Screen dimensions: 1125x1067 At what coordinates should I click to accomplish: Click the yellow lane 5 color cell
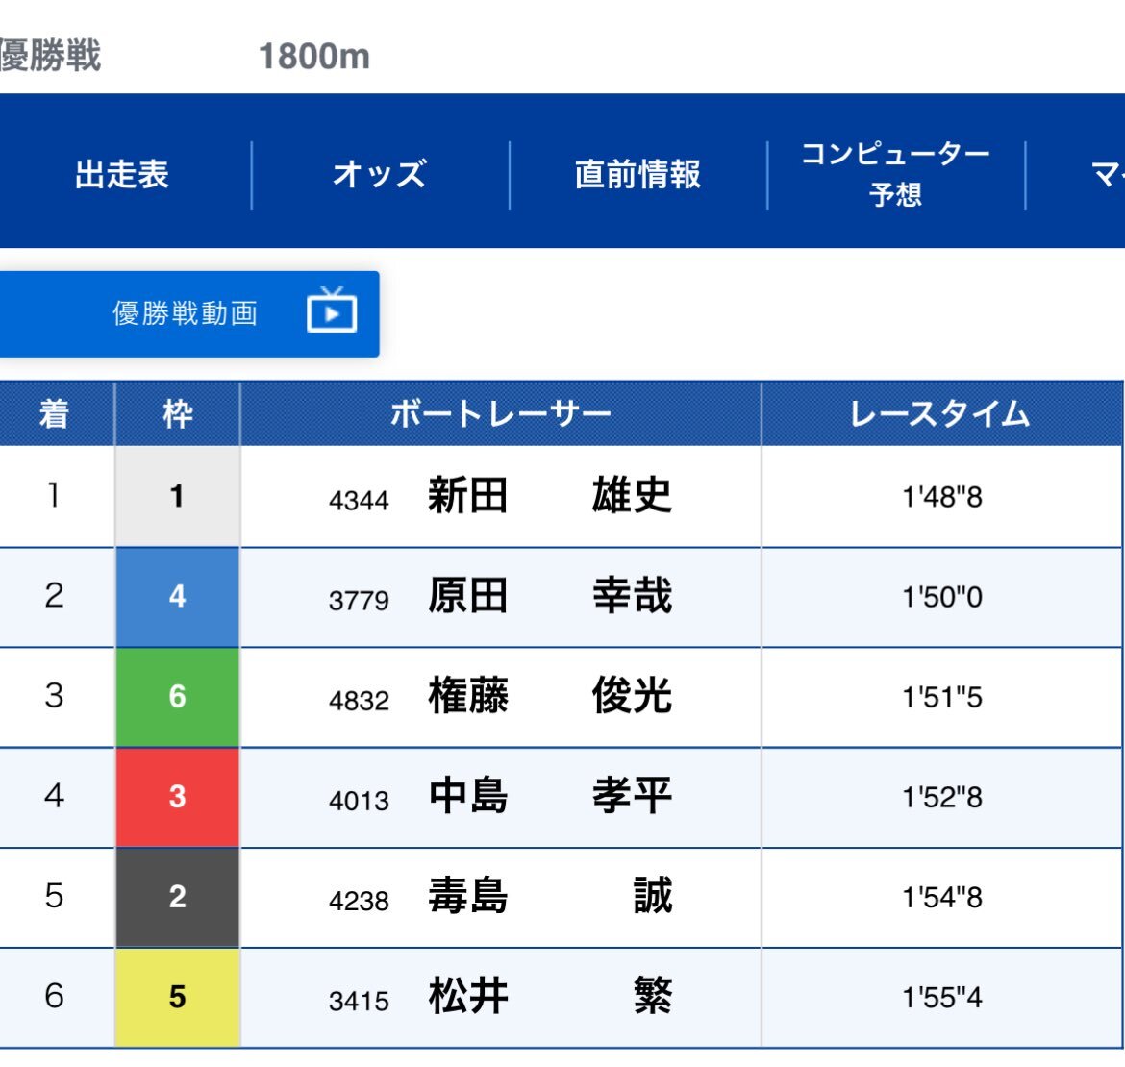(x=177, y=998)
